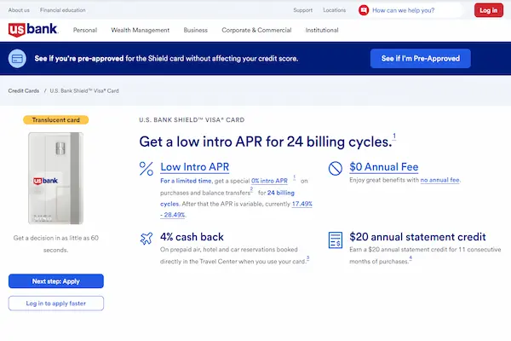Click the chat bubble help icon
This screenshot has width=511, height=341.
pyautogui.click(x=365, y=10)
